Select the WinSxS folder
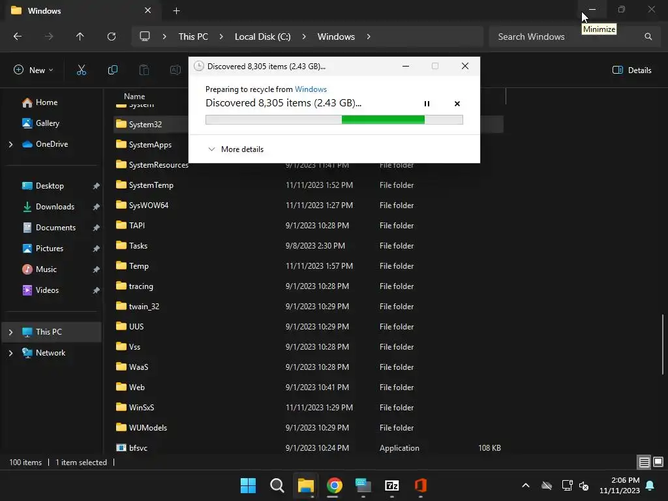Image resolution: width=668 pixels, height=501 pixels. [309, 407]
